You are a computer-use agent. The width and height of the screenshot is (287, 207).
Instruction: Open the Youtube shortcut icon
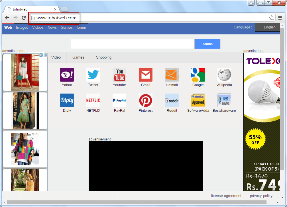[119, 75]
